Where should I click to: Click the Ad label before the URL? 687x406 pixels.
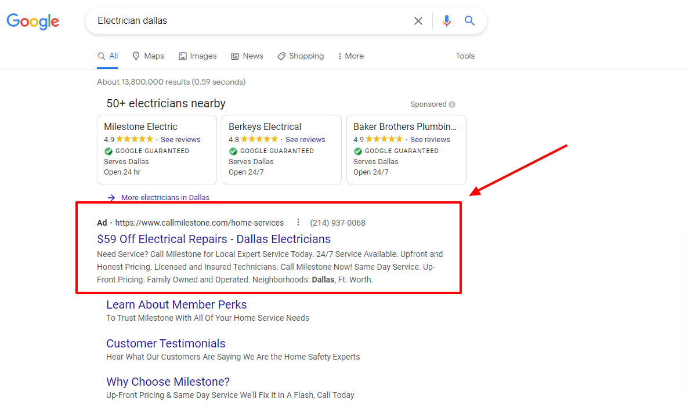(x=102, y=223)
